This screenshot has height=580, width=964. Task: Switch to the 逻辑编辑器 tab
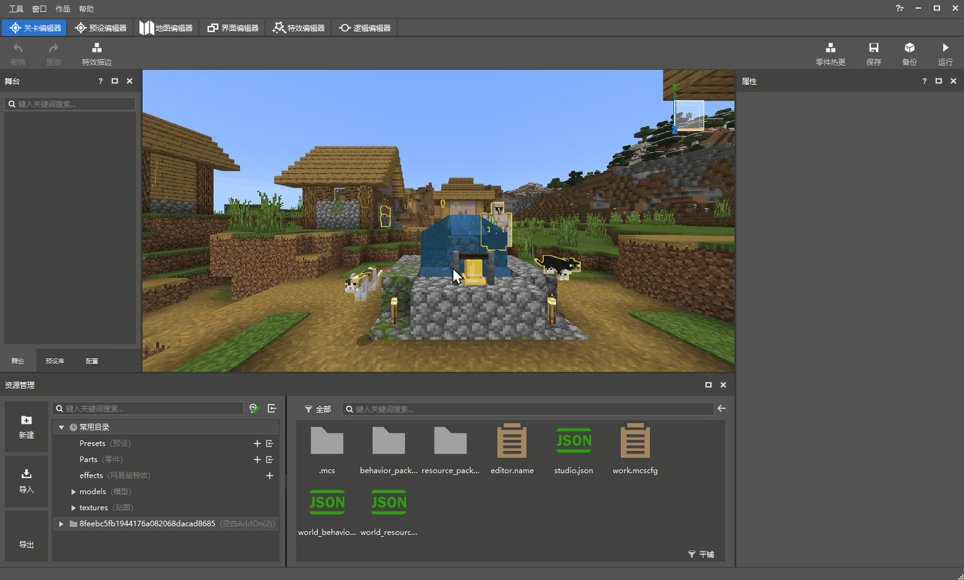tap(365, 28)
